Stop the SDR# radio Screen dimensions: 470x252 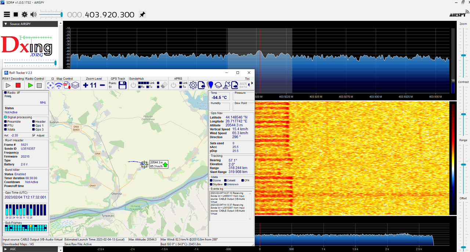(x=16, y=15)
